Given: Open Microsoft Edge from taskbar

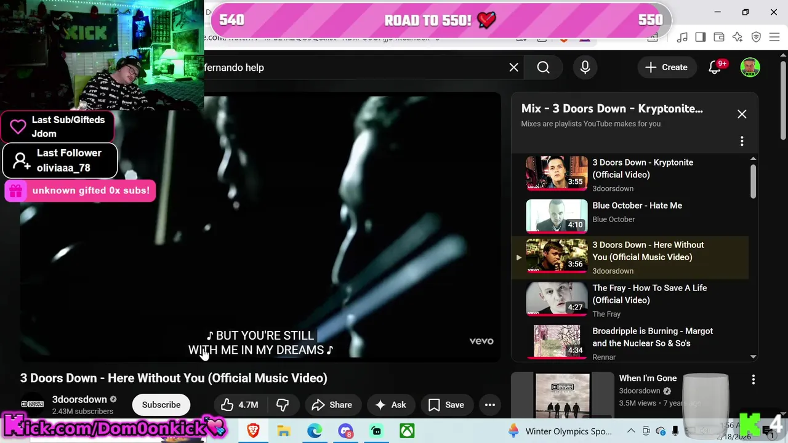Looking at the screenshot, I should (315, 431).
